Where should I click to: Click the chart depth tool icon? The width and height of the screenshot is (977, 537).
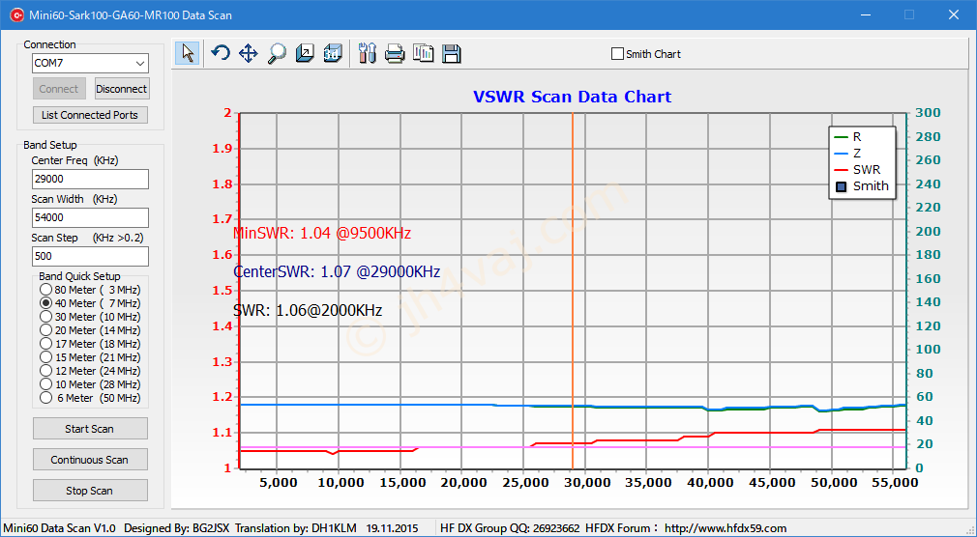pos(305,53)
